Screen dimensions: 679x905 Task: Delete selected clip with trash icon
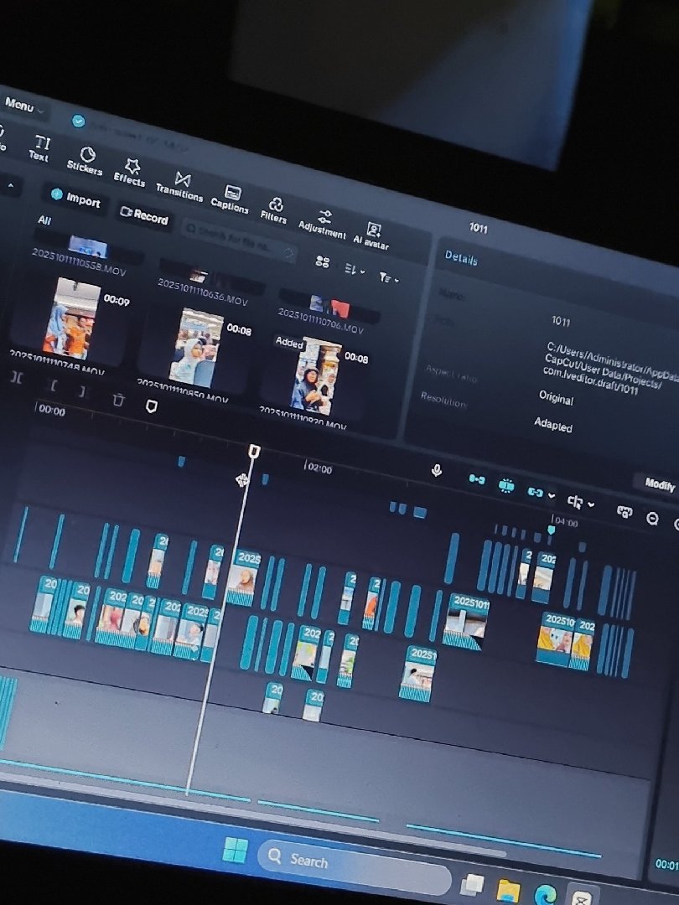(118, 401)
